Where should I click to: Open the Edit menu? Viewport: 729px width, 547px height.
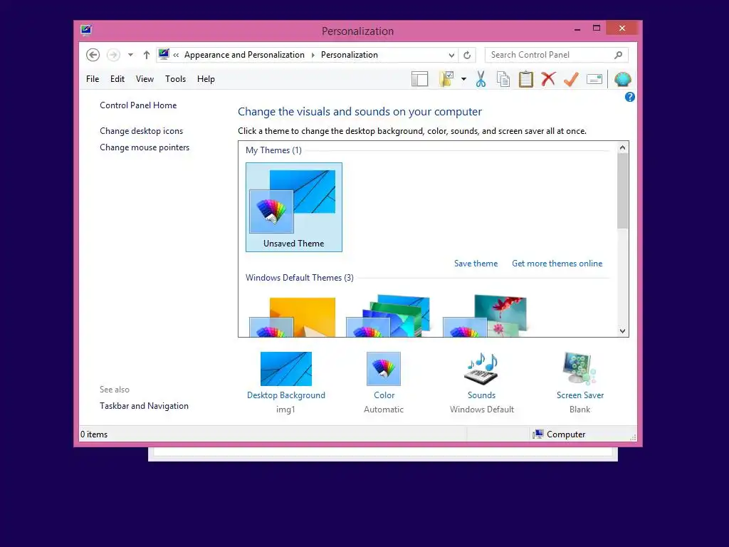(x=117, y=79)
